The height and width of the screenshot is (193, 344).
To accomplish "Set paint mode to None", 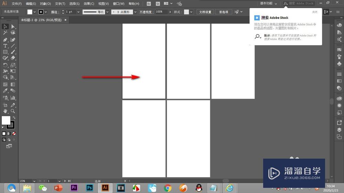I will [x=14, y=134].
